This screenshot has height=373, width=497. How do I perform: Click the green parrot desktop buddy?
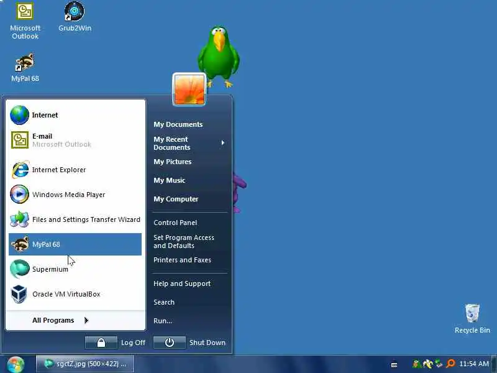click(x=219, y=57)
